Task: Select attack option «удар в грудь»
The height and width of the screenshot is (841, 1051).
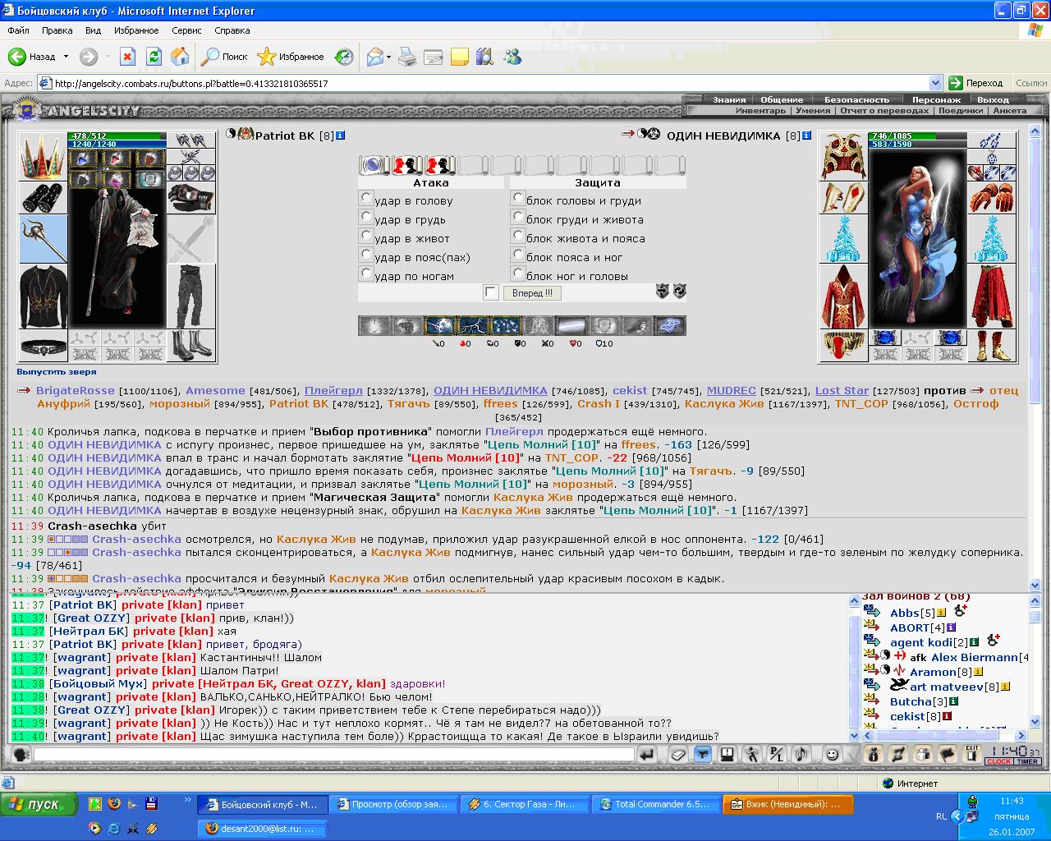Action: pyautogui.click(x=366, y=217)
